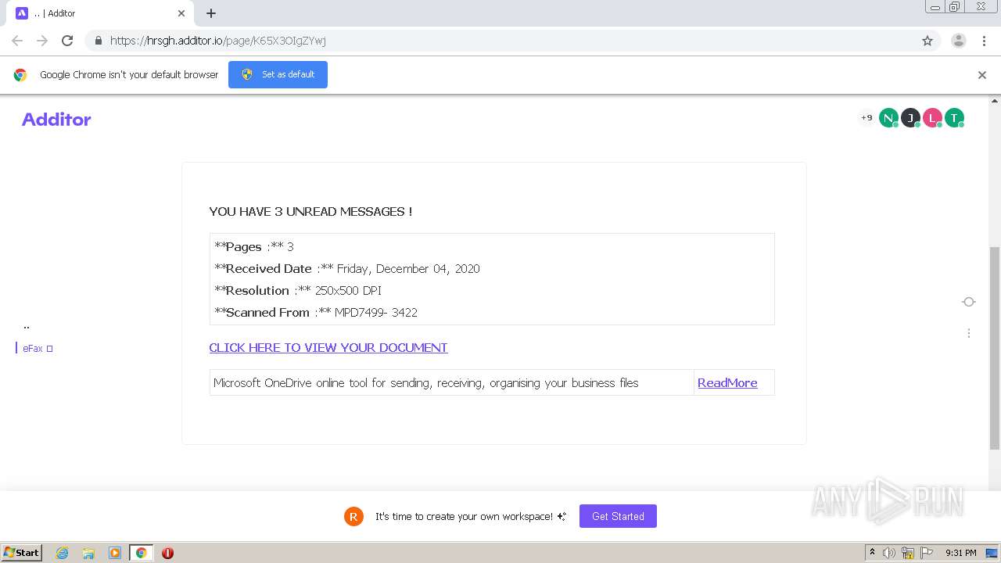Set Chrome as default browser
Image resolution: width=1001 pixels, height=563 pixels.
278,74
